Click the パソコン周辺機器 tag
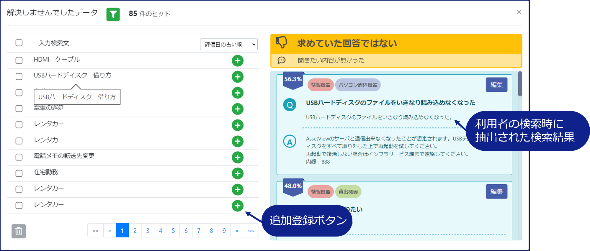The height and width of the screenshot is (251, 590). (x=358, y=85)
